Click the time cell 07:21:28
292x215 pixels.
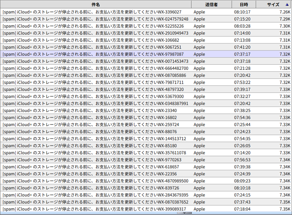click(x=242, y=68)
